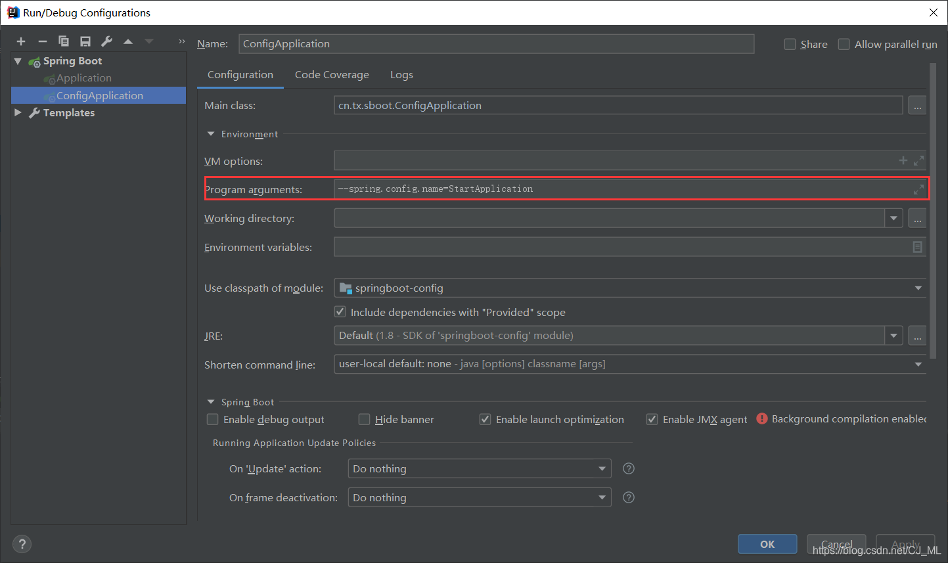Add new configuration with plus icon
Screen dimensions: 948x563
[x=21, y=41]
